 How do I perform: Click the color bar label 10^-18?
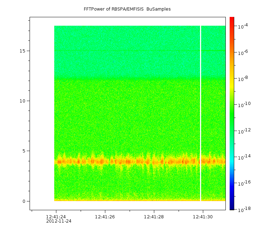coord(244,210)
